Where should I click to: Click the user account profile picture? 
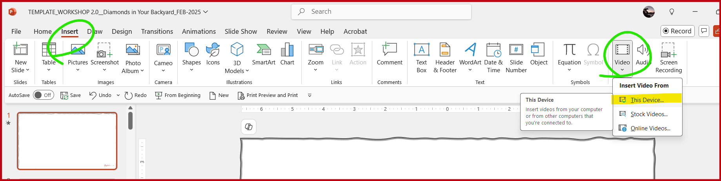(648, 12)
